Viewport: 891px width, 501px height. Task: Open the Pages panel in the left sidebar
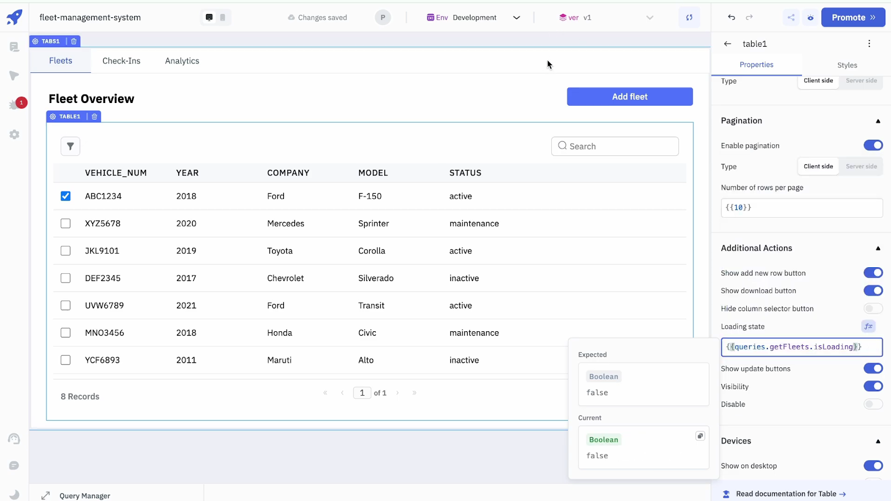coord(14,47)
